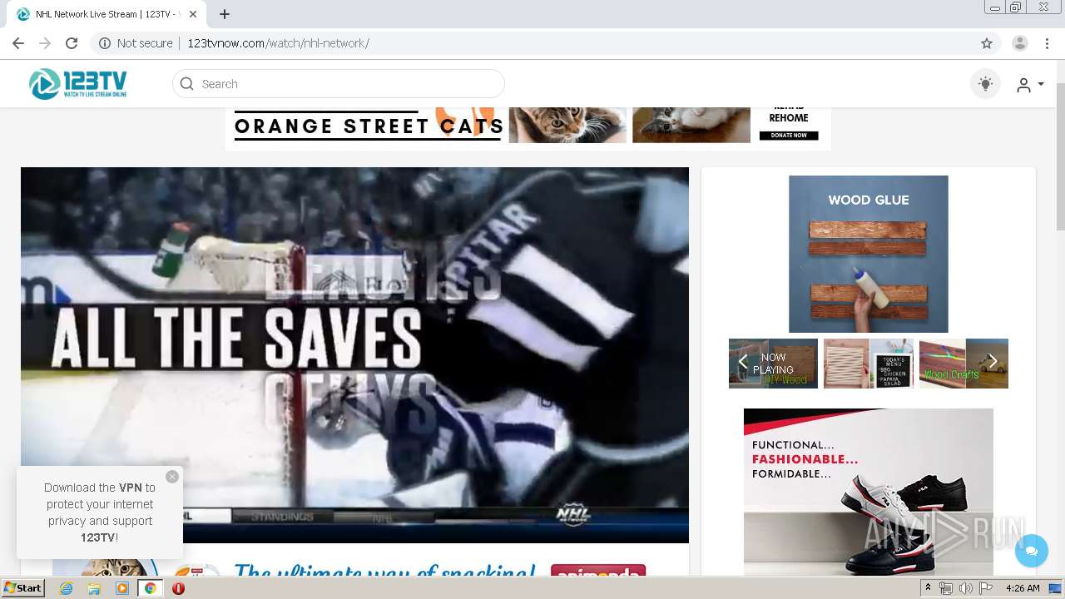Go back in browser history
This screenshot has height=599, width=1065.
point(18,43)
